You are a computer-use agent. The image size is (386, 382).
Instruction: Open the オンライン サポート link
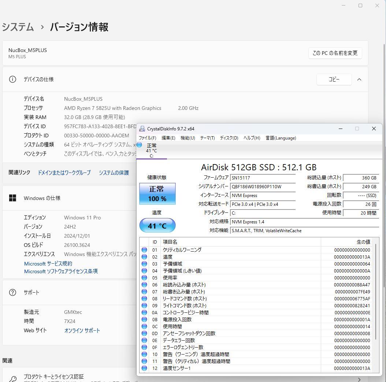[x=82, y=330]
